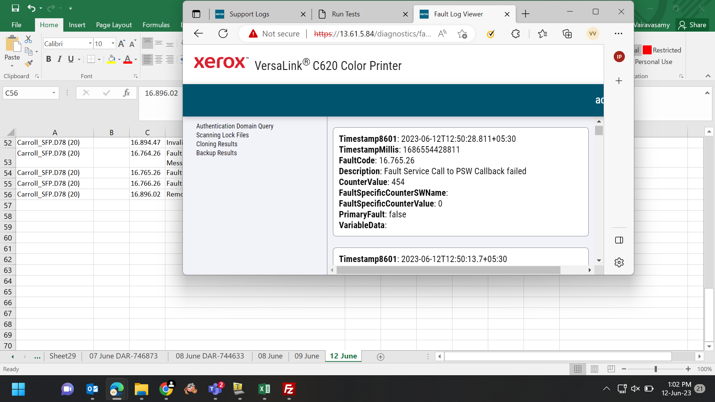This screenshot has width=715, height=402.
Task: Refresh the Fault Log Viewer page
Action: (223, 34)
